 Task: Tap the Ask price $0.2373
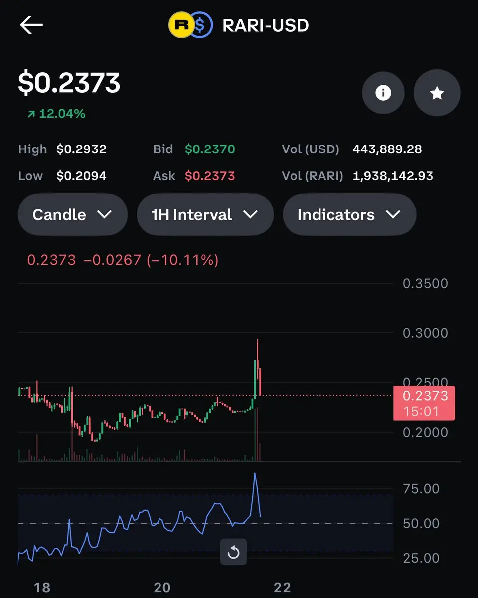click(x=210, y=175)
